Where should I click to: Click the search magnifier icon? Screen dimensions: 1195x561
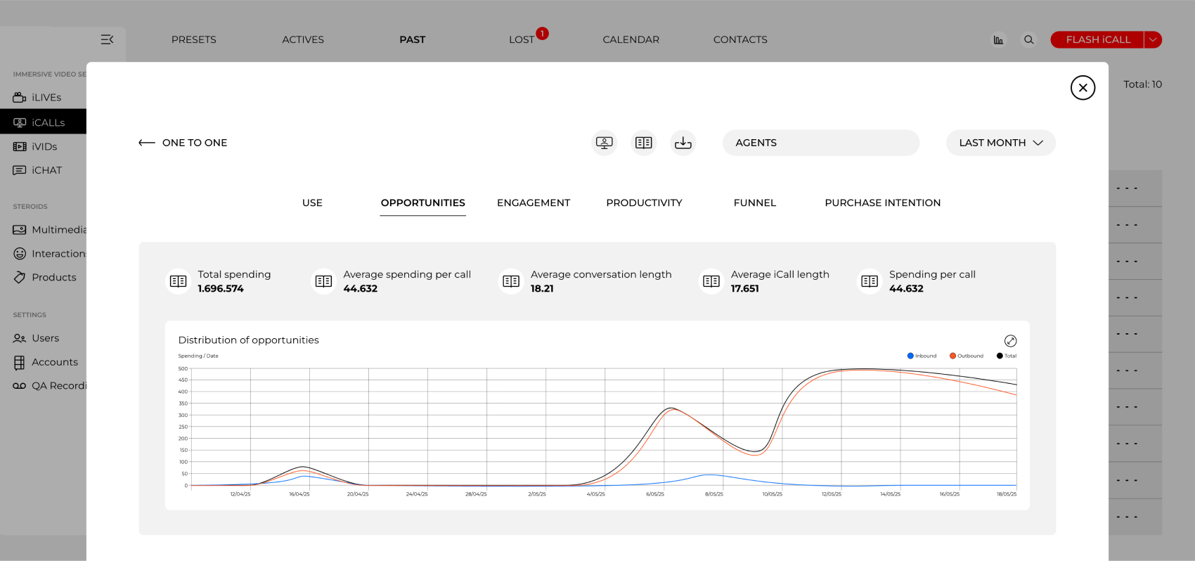coord(1028,40)
